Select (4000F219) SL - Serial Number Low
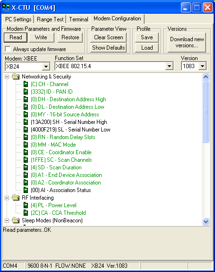 pos(70,130)
